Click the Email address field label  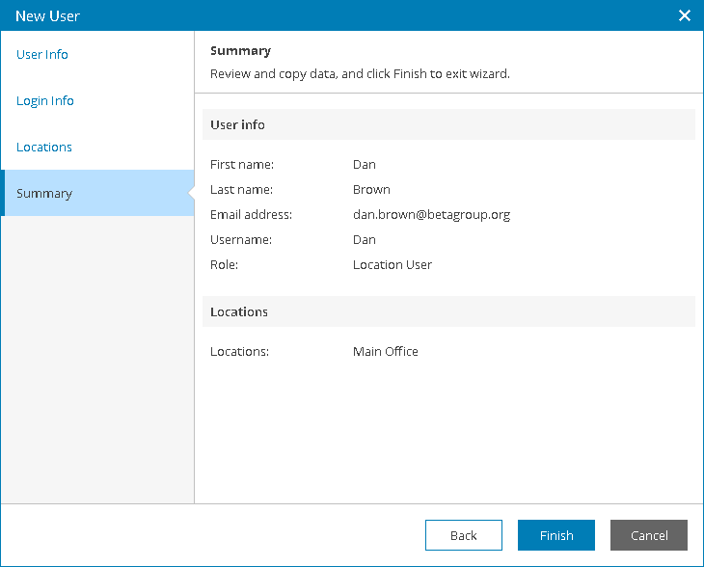pyautogui.click(x=251, y=215)
